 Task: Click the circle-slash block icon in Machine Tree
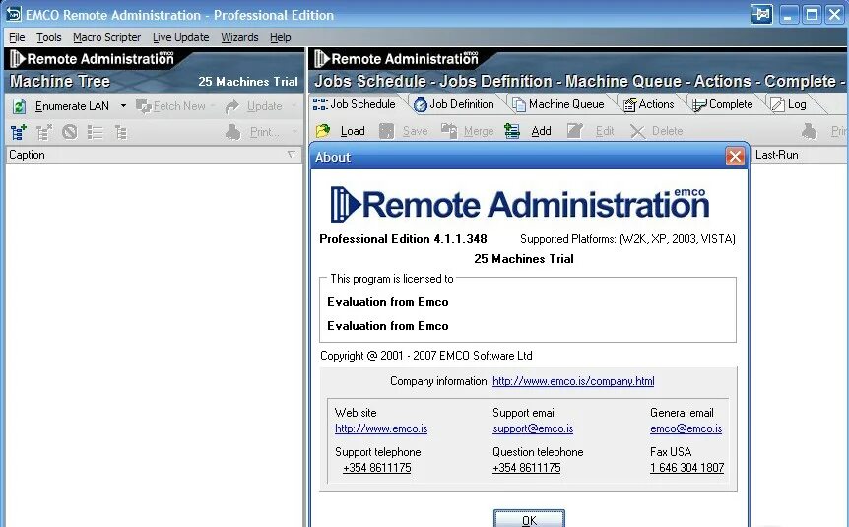(x=69, y=132)
